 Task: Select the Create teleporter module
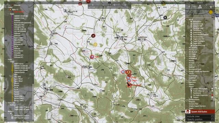[x=198, y=91]
